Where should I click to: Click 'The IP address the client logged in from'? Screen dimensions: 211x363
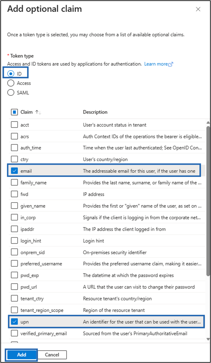124,229
